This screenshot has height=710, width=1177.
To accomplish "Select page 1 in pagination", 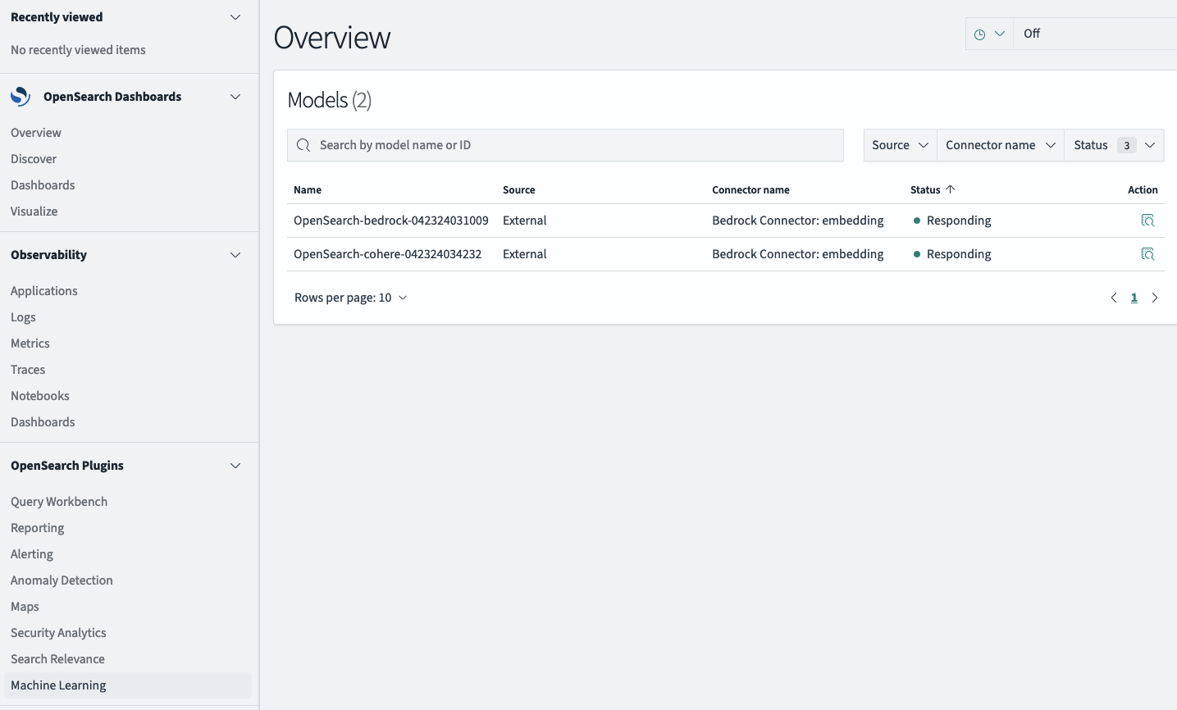I will point(1134,298).
